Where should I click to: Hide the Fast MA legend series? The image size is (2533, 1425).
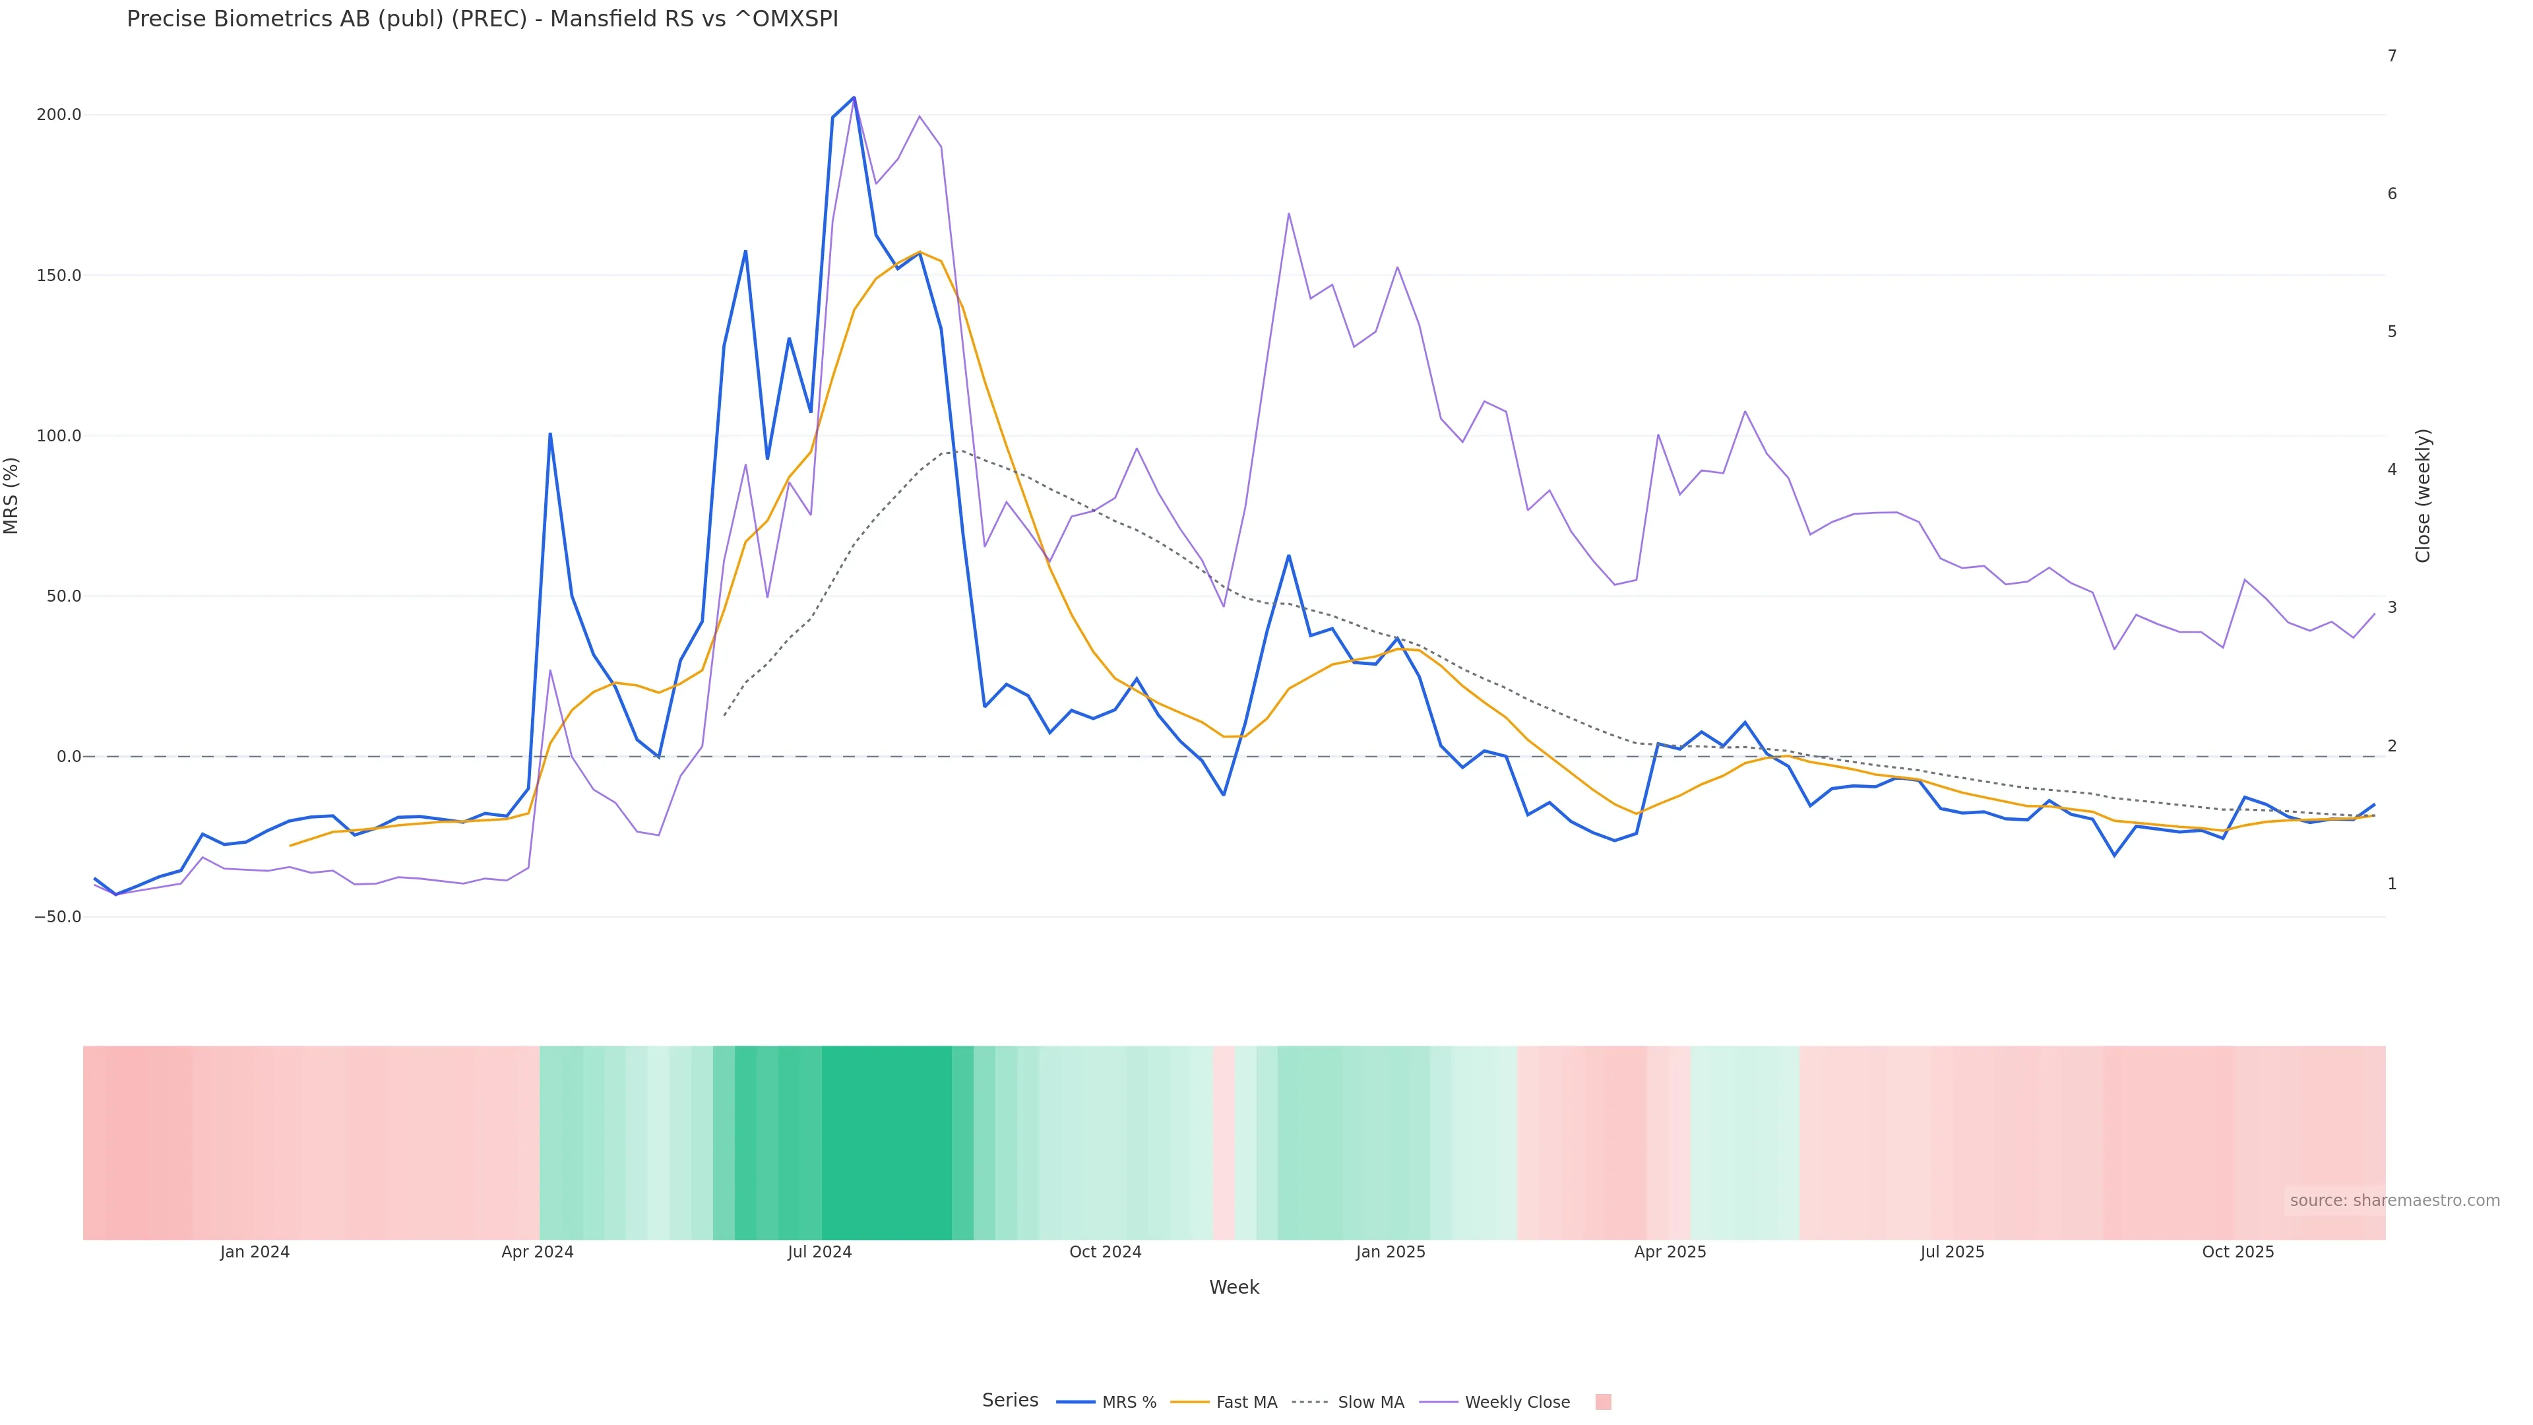[x=1246, y=1403]
